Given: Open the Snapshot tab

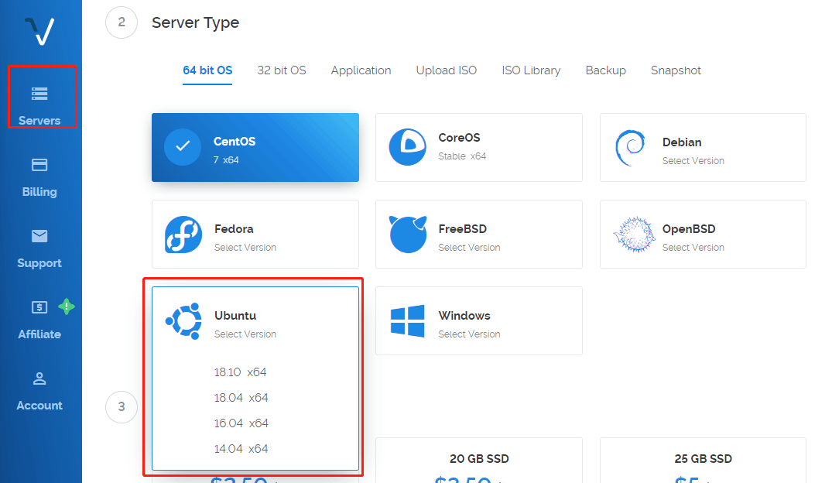Looking at the screenshot, I should click(x=676, y=70).
